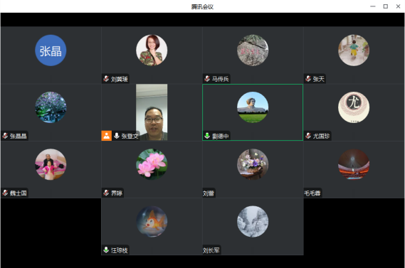Click the 刘长军 participant name label
Viewport: 405px width, 268px height.
pos(211,250)
